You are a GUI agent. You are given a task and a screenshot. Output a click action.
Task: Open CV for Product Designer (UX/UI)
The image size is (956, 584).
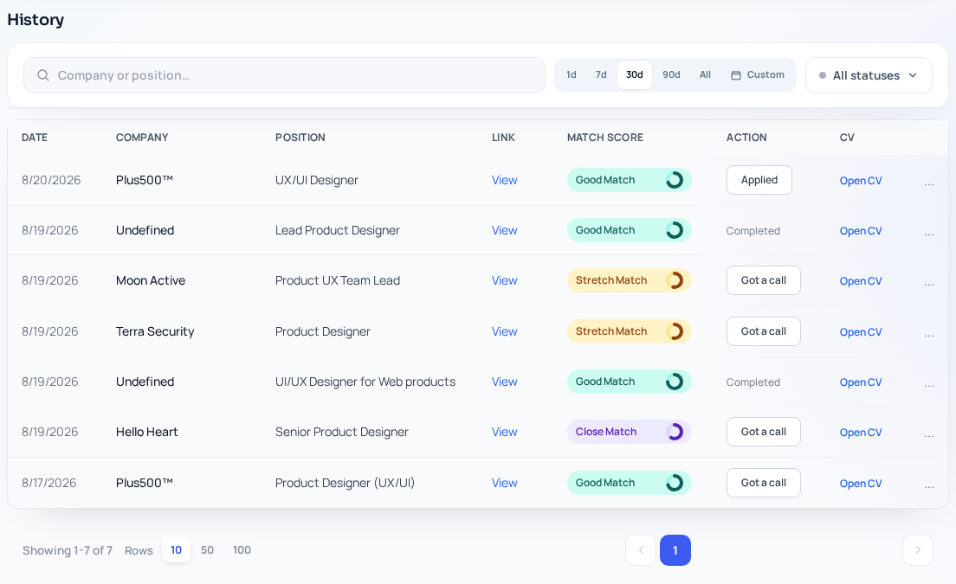tap(860, 484)
